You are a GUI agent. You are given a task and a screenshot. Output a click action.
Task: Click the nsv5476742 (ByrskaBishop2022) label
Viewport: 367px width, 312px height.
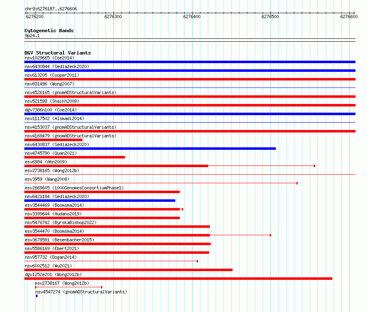pos(61,222)
